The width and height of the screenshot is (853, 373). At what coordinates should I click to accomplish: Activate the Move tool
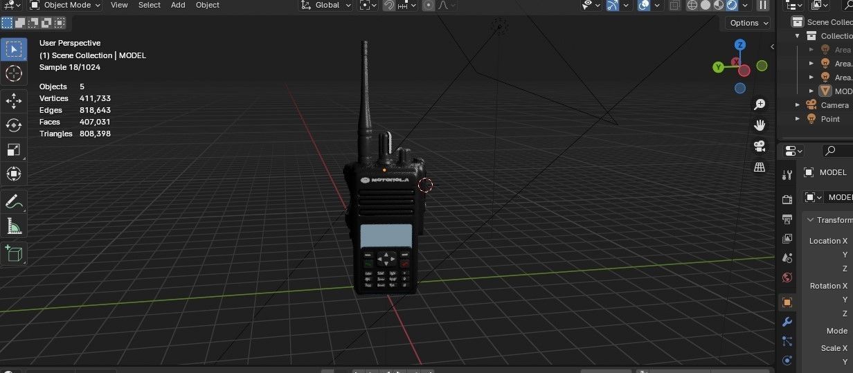point(14,101)
